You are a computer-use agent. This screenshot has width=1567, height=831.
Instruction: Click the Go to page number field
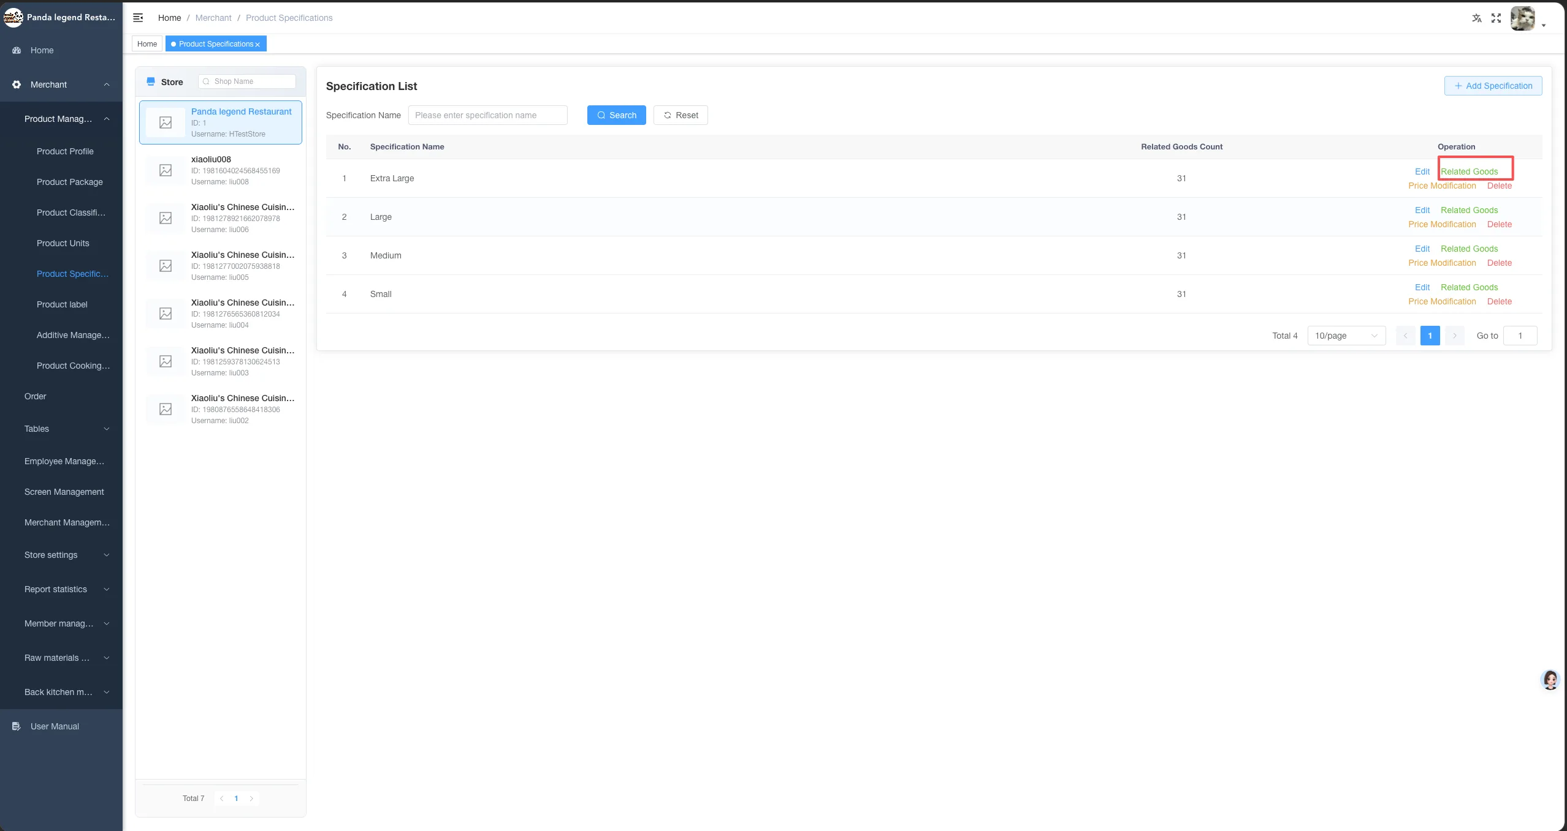[1520, 336]
